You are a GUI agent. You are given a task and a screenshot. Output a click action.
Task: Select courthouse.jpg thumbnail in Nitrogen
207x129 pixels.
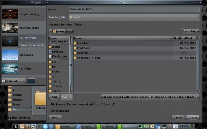[x=10, y=28]
